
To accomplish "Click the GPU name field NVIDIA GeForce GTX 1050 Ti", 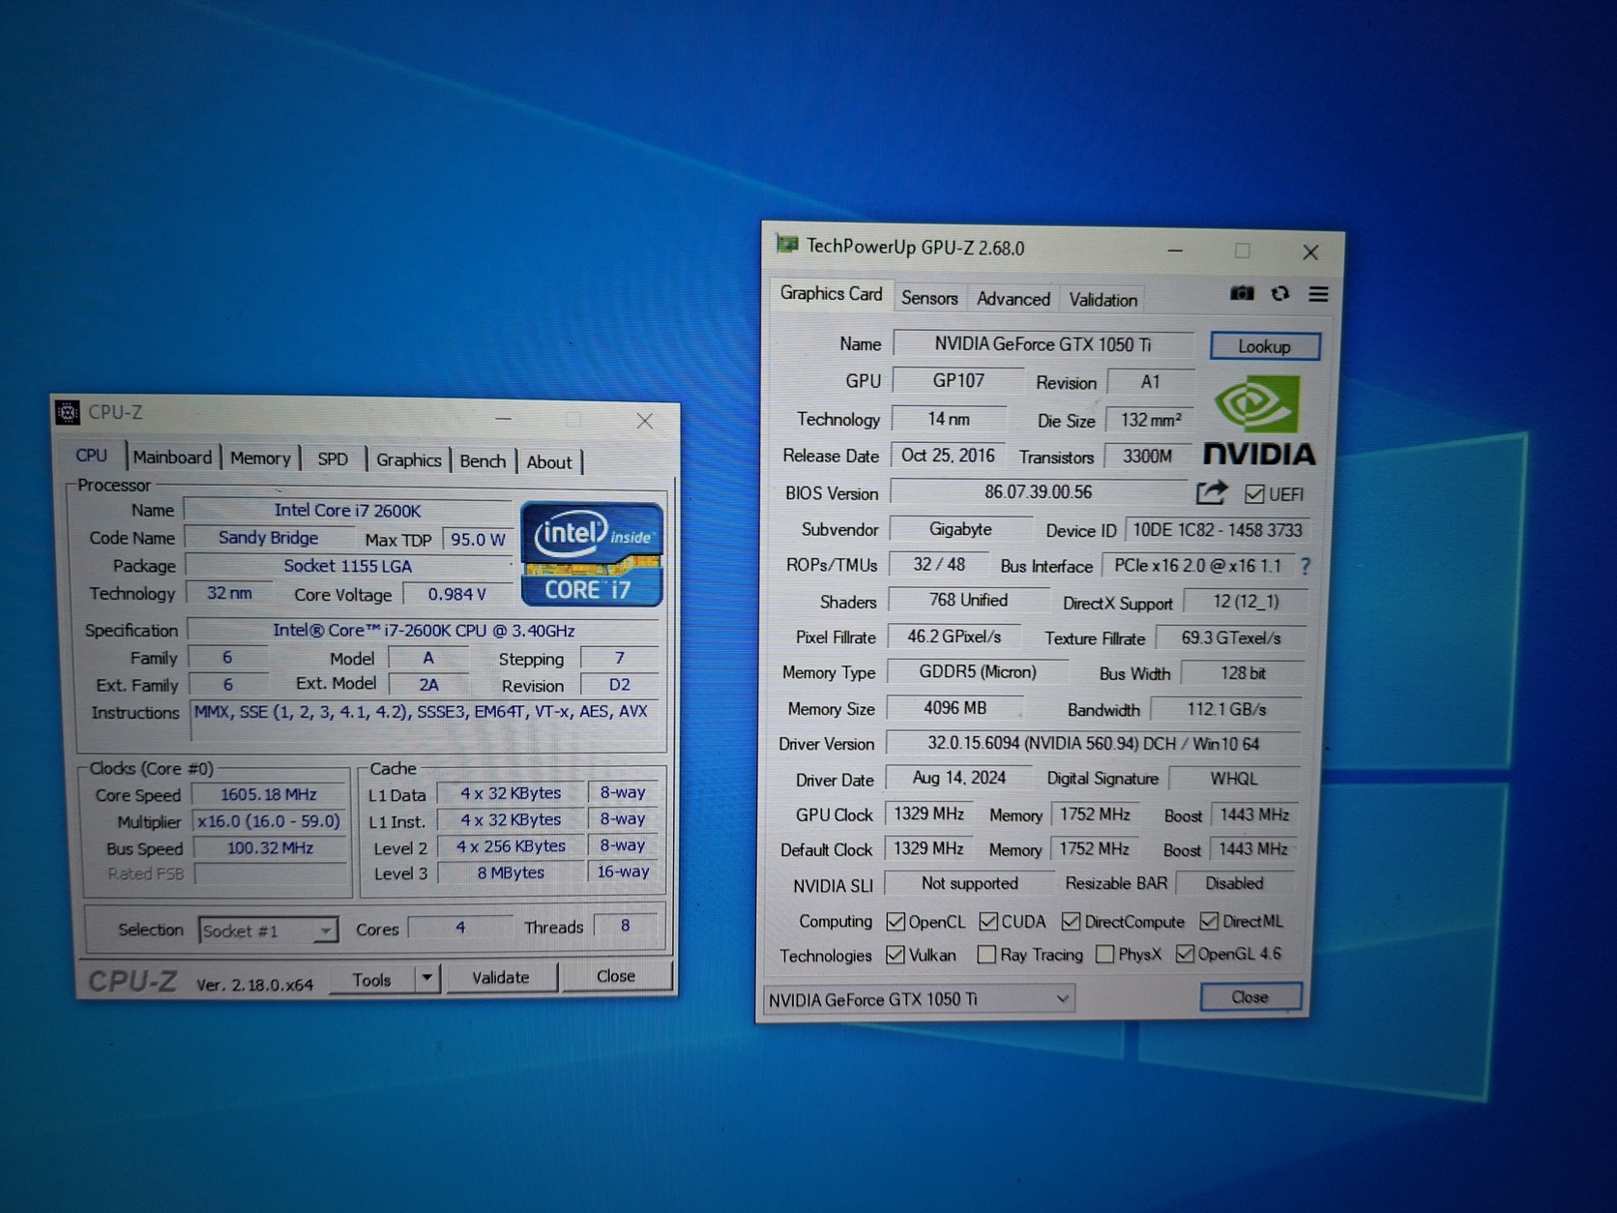I will pos(1044,344).
